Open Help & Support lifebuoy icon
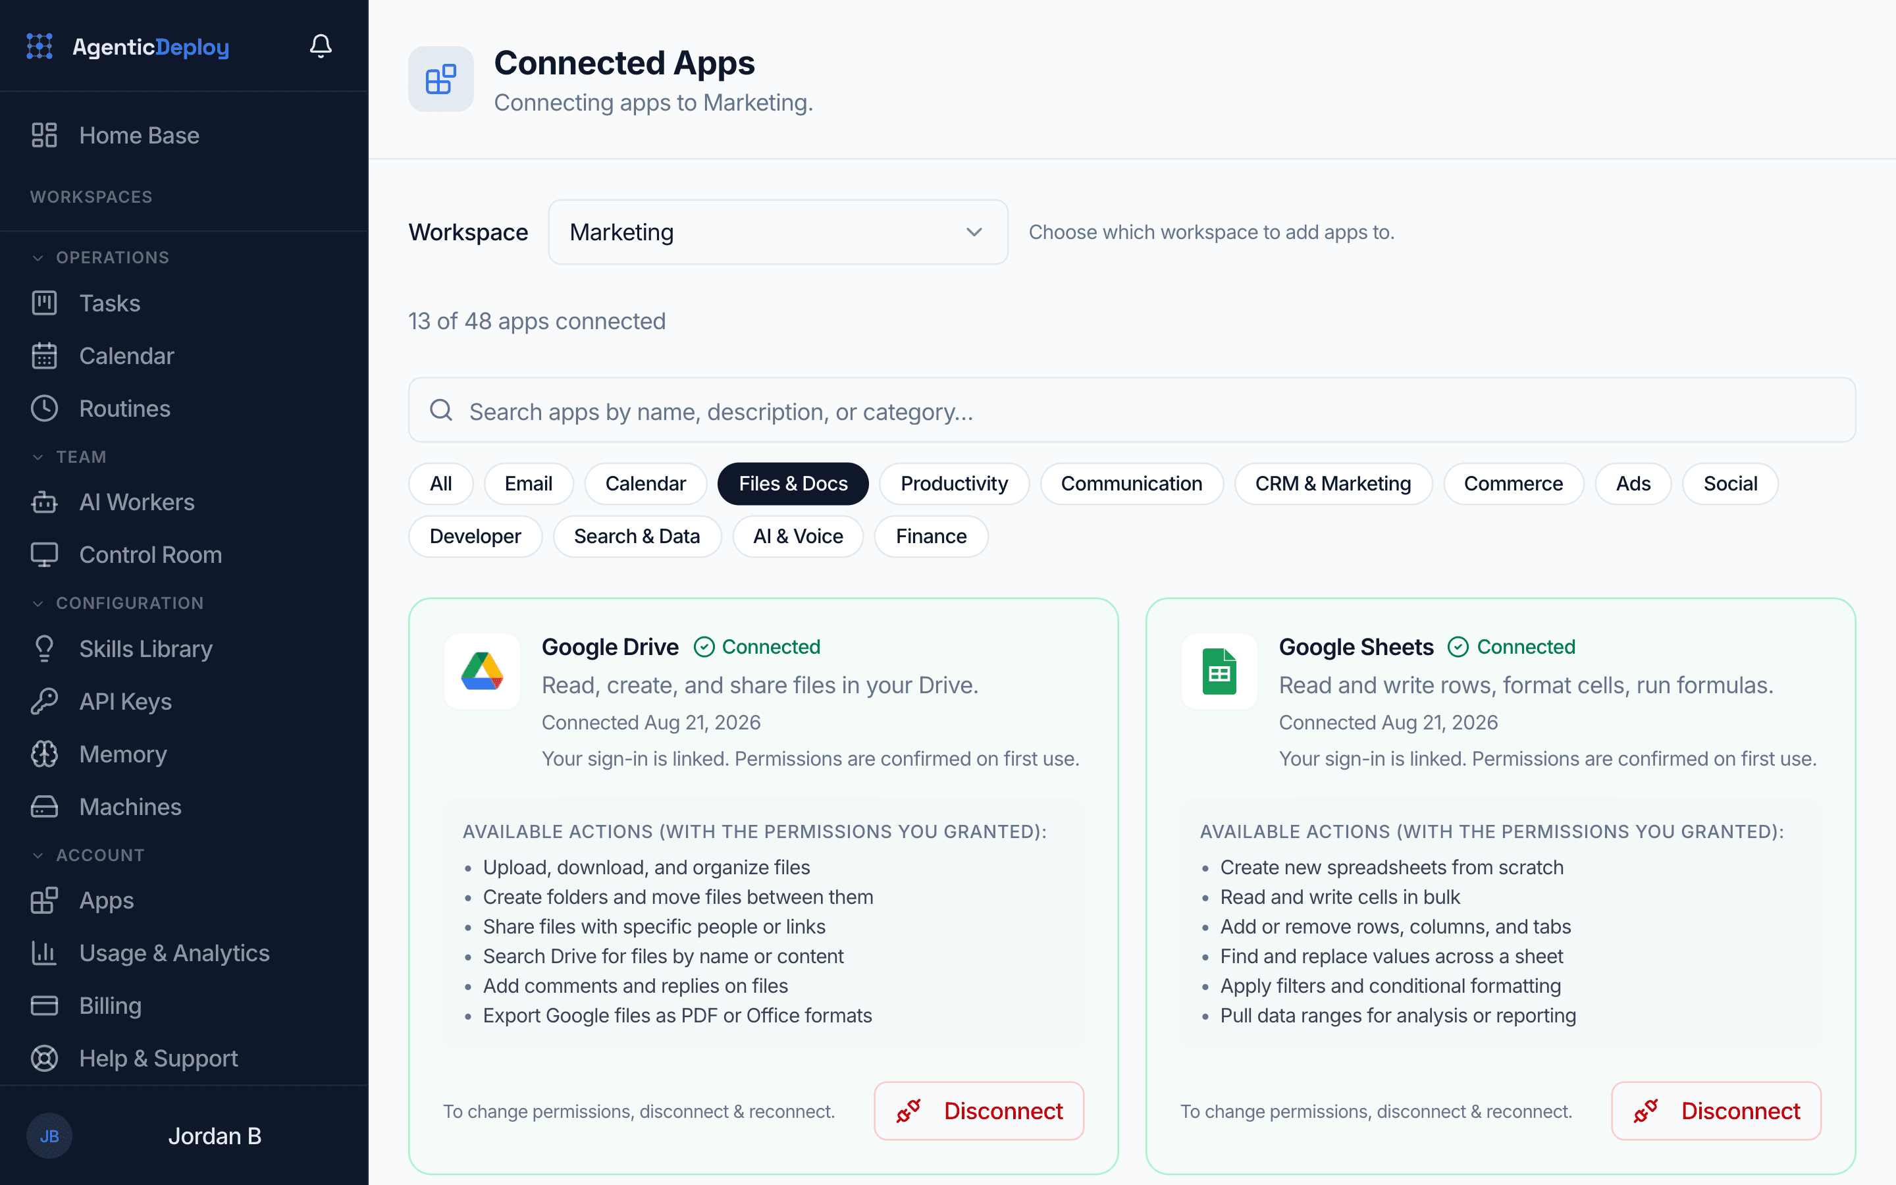The width and height of the screenshot is (1896, 1185). (45, 1058)
